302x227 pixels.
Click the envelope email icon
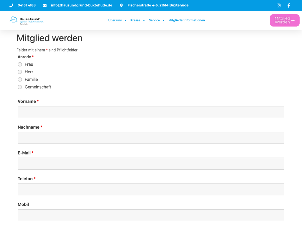click(45, 5)
